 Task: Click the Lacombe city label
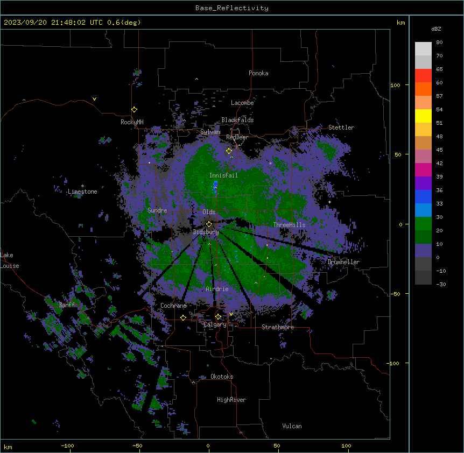242,103
